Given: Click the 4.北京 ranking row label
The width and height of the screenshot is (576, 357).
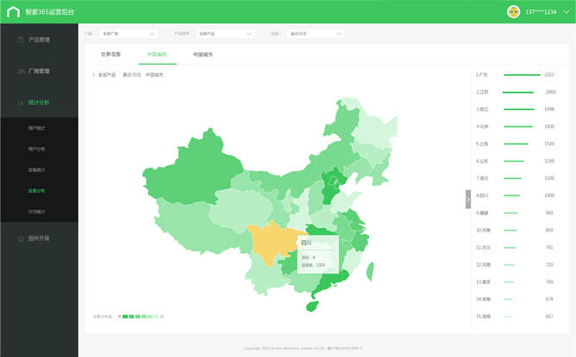Looking at the screenshot, I should (x=482, y=126).
